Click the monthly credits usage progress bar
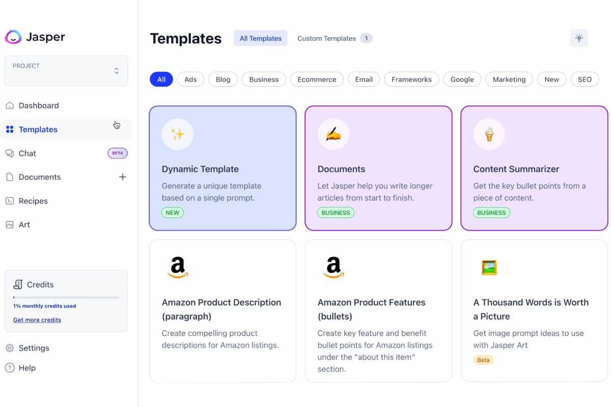This screenshot has width=611, height=407. (66, 297)
